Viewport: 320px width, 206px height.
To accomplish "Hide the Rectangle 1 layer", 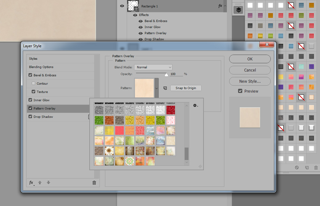I will 122,6.
